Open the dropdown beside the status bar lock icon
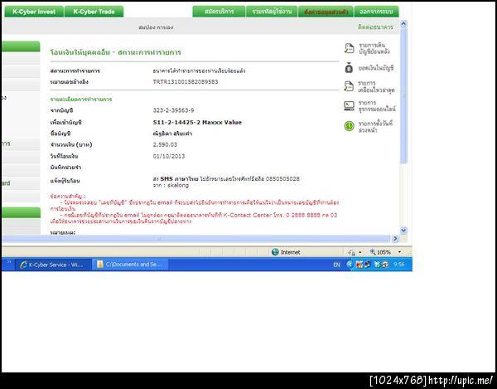 [x=360, y=253]
